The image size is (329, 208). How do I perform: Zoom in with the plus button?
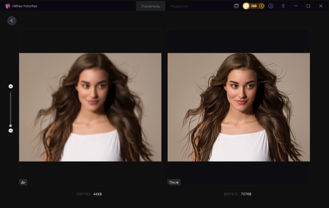11,86
